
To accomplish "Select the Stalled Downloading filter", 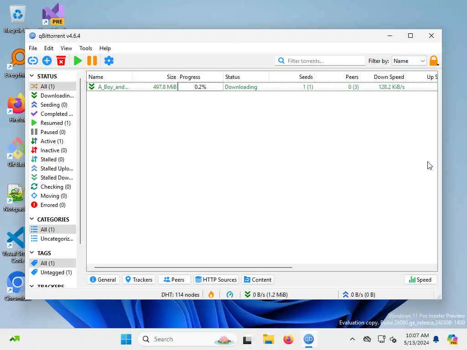I will [x=52, y=178].
